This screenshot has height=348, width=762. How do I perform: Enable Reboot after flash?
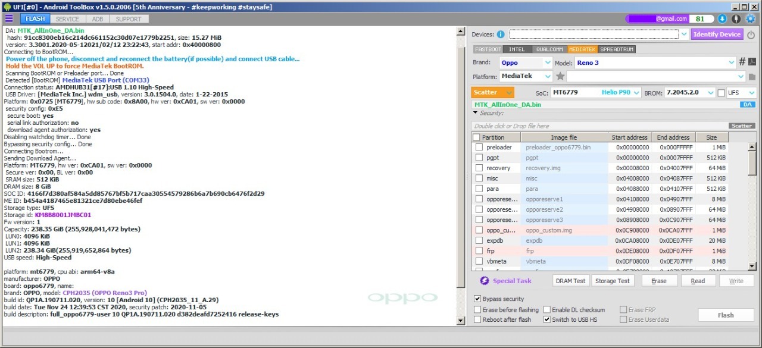[x=477, y=319]
